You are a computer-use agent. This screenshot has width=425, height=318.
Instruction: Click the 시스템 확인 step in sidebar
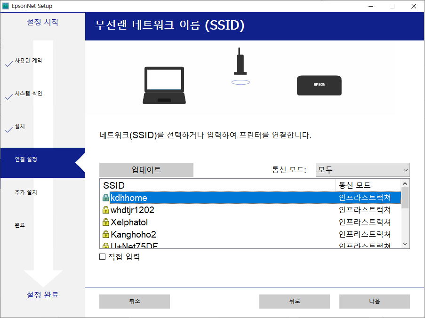[28, 94]
